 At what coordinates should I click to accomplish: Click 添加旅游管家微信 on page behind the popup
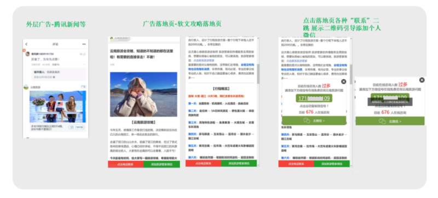click(332, 164)
